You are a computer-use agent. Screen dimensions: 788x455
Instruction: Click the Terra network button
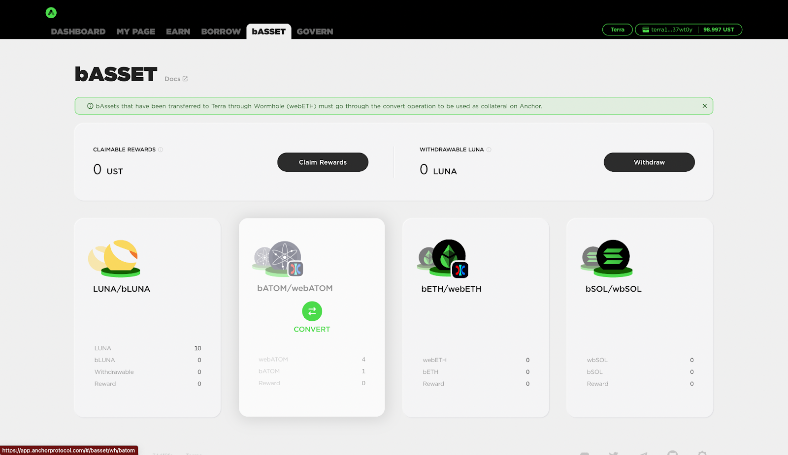tap(618, 30)
